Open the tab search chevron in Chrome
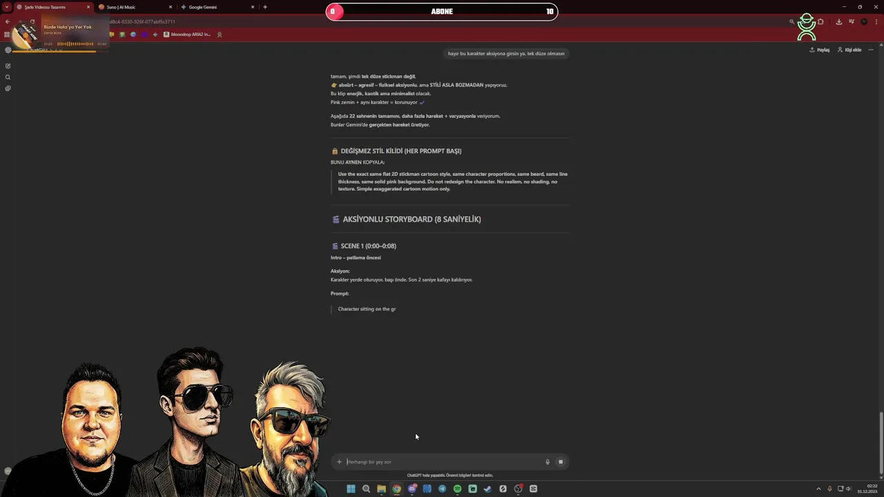 6,7
